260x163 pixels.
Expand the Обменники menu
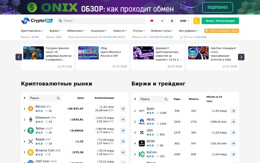click(x=76, y=31)
